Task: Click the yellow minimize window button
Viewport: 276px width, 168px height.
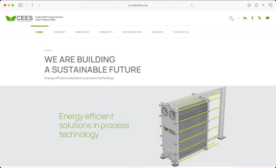Action: [9, 5]
